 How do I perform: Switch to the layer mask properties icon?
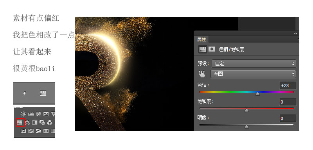pyautogui.click(x=212, y=49)
